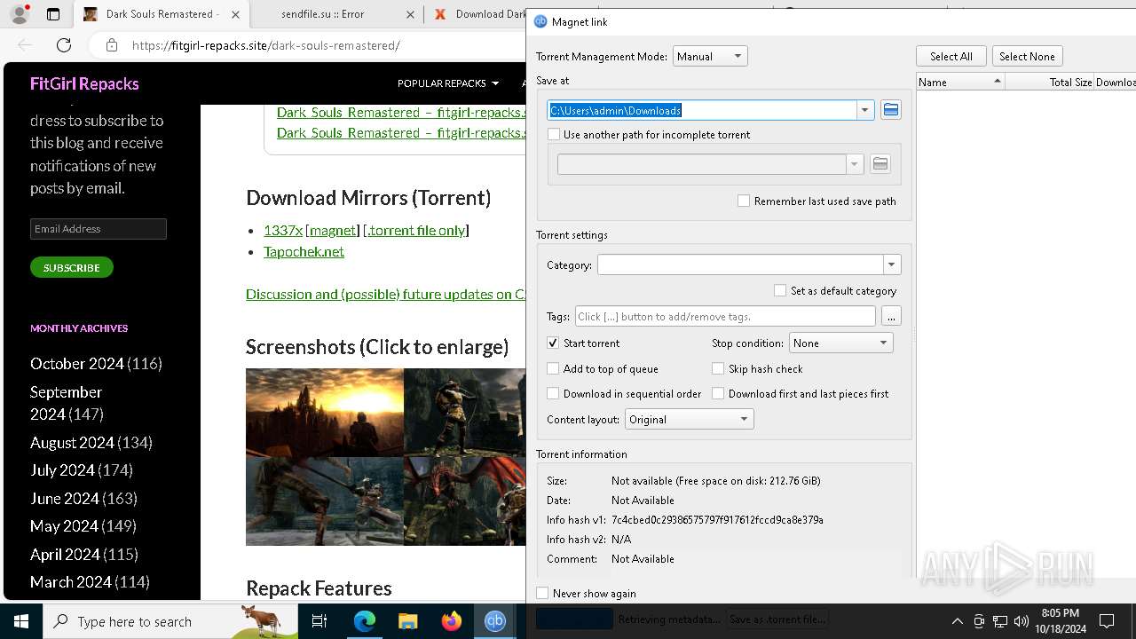Viewport: 1136px width, 639px height.
Task: Click the magnet link
Action: [x=333, y=230]
